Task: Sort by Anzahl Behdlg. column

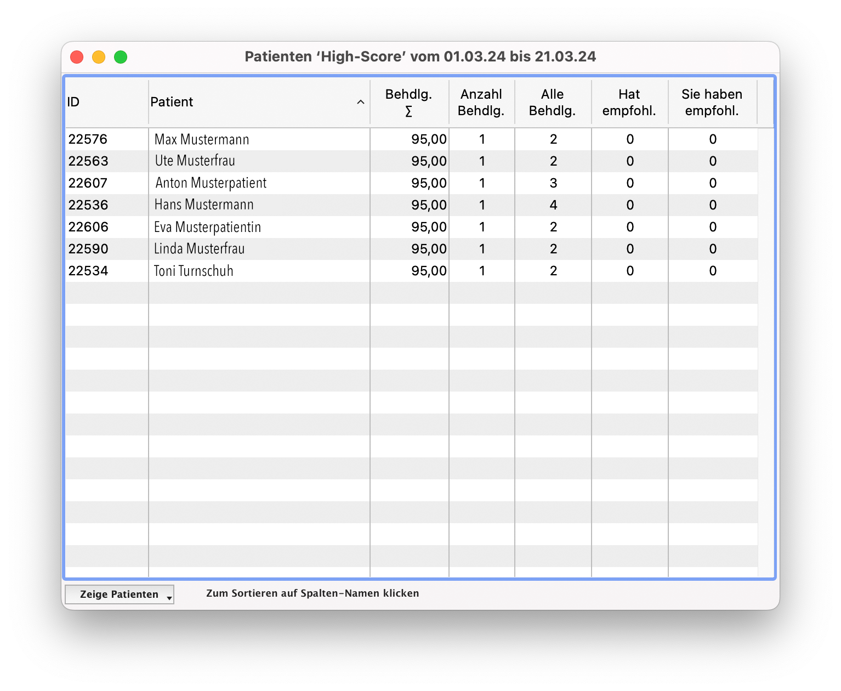Action: (x=481, y=103)
